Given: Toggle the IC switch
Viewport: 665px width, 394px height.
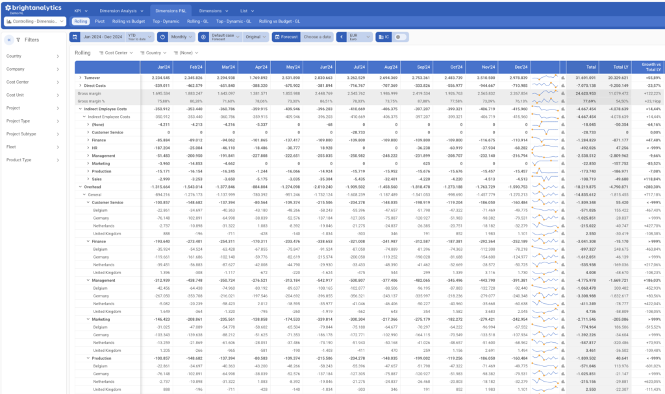Looking at the screenshot, I should pos(400,37).
